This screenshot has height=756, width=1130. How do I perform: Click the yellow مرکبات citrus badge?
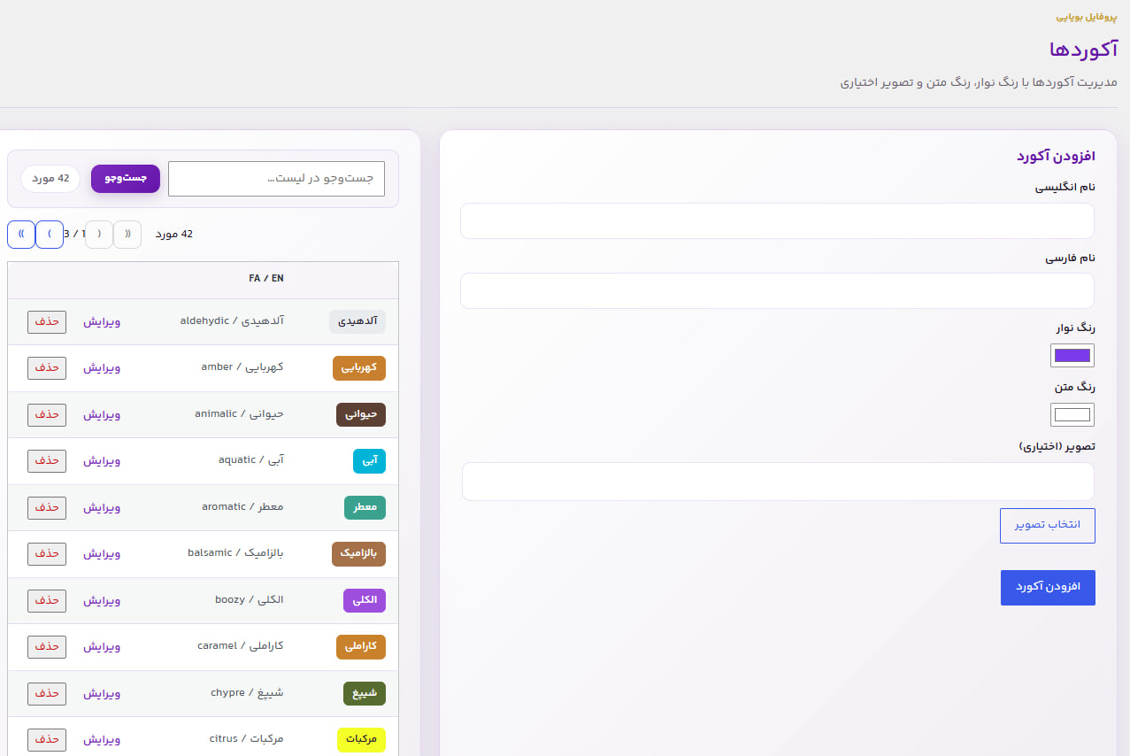(362, 739)
